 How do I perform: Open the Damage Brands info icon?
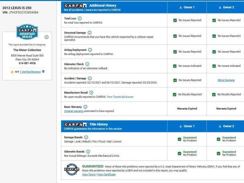tap(86, 137)
